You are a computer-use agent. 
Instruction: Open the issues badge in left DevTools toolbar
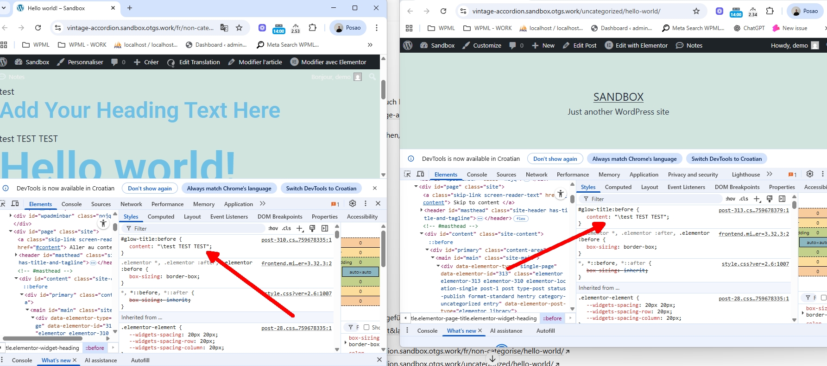[335, 204]
